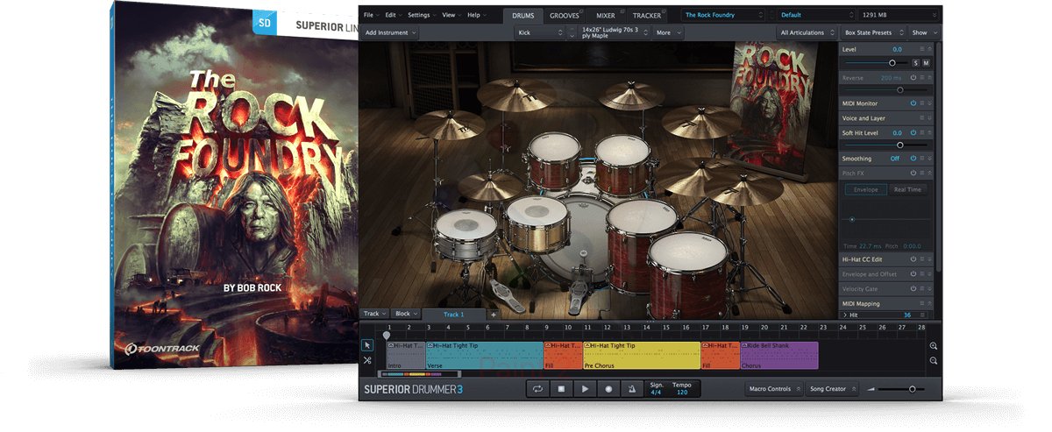The height and width of the screenshot is (432, 1052).
Task: Toggle loop playback in transport
Action: (x=537, y=389)
